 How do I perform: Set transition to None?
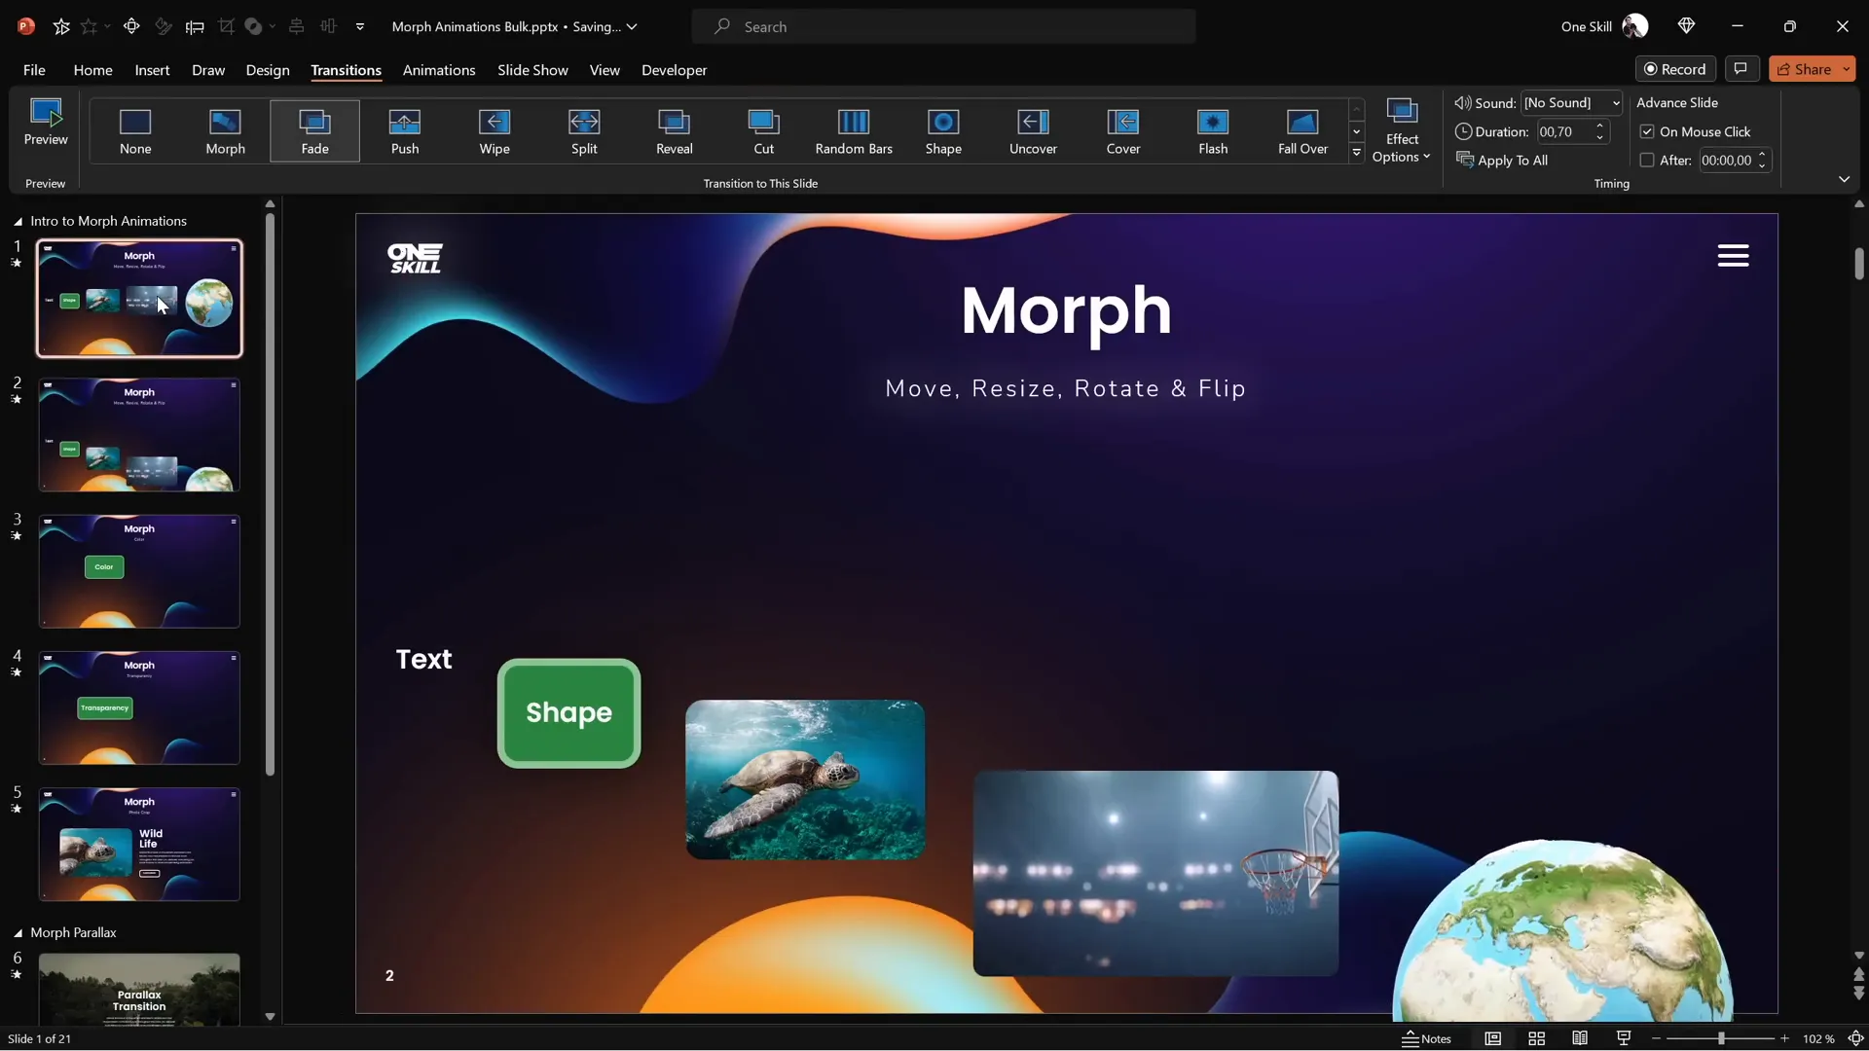pyautogui.click(x=135, y=131)
